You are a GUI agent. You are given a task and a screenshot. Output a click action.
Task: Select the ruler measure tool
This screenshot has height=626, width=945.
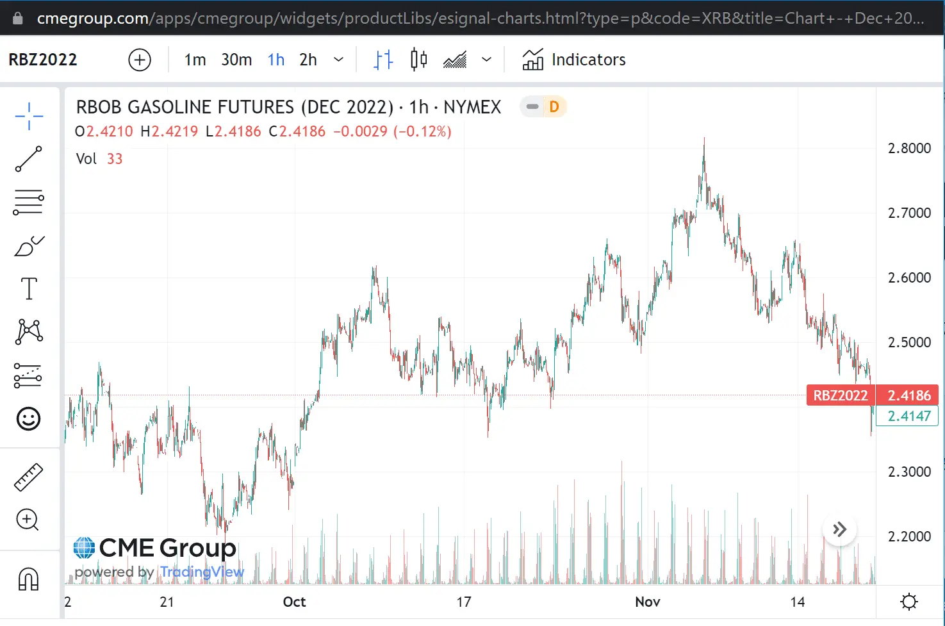[x=29, y=477]
